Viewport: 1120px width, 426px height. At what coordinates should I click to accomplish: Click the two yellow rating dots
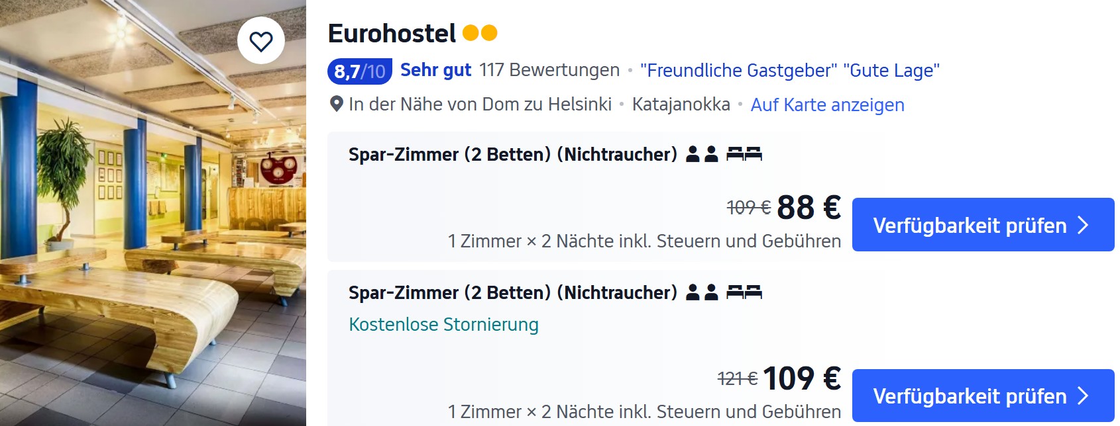click(480, 33)
